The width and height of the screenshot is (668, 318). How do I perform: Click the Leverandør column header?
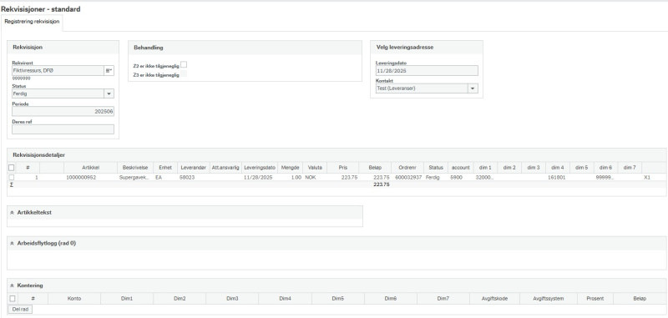point(194,168)
